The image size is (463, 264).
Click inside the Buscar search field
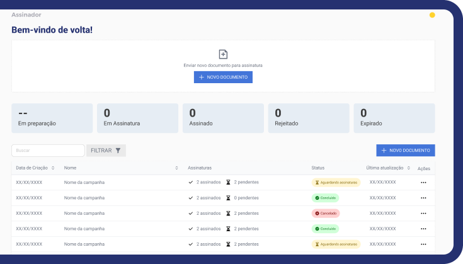[x=48, y=151]
